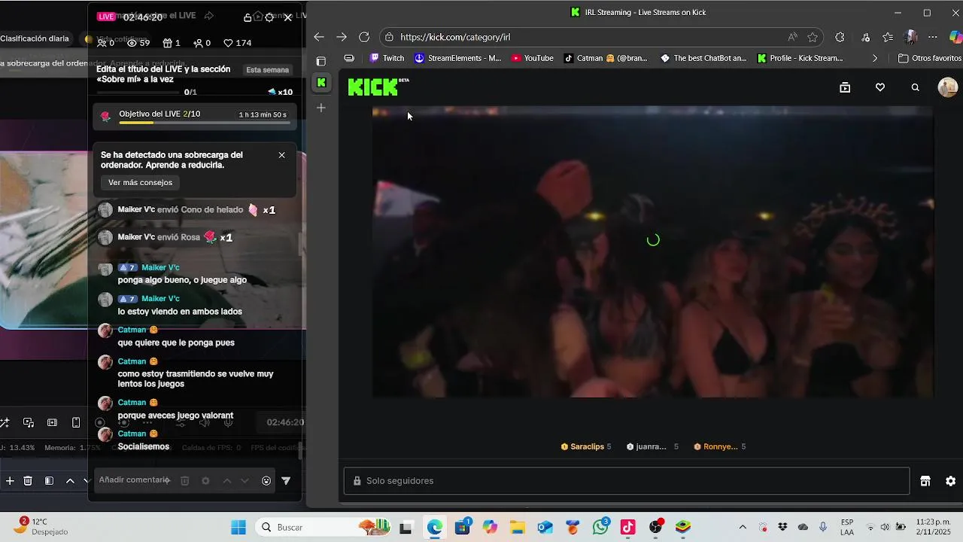The height and width of the screenshot is (542, 963).
Task: Expand the bookmarks bar overflow chevron
Action: tap(874, 58)
